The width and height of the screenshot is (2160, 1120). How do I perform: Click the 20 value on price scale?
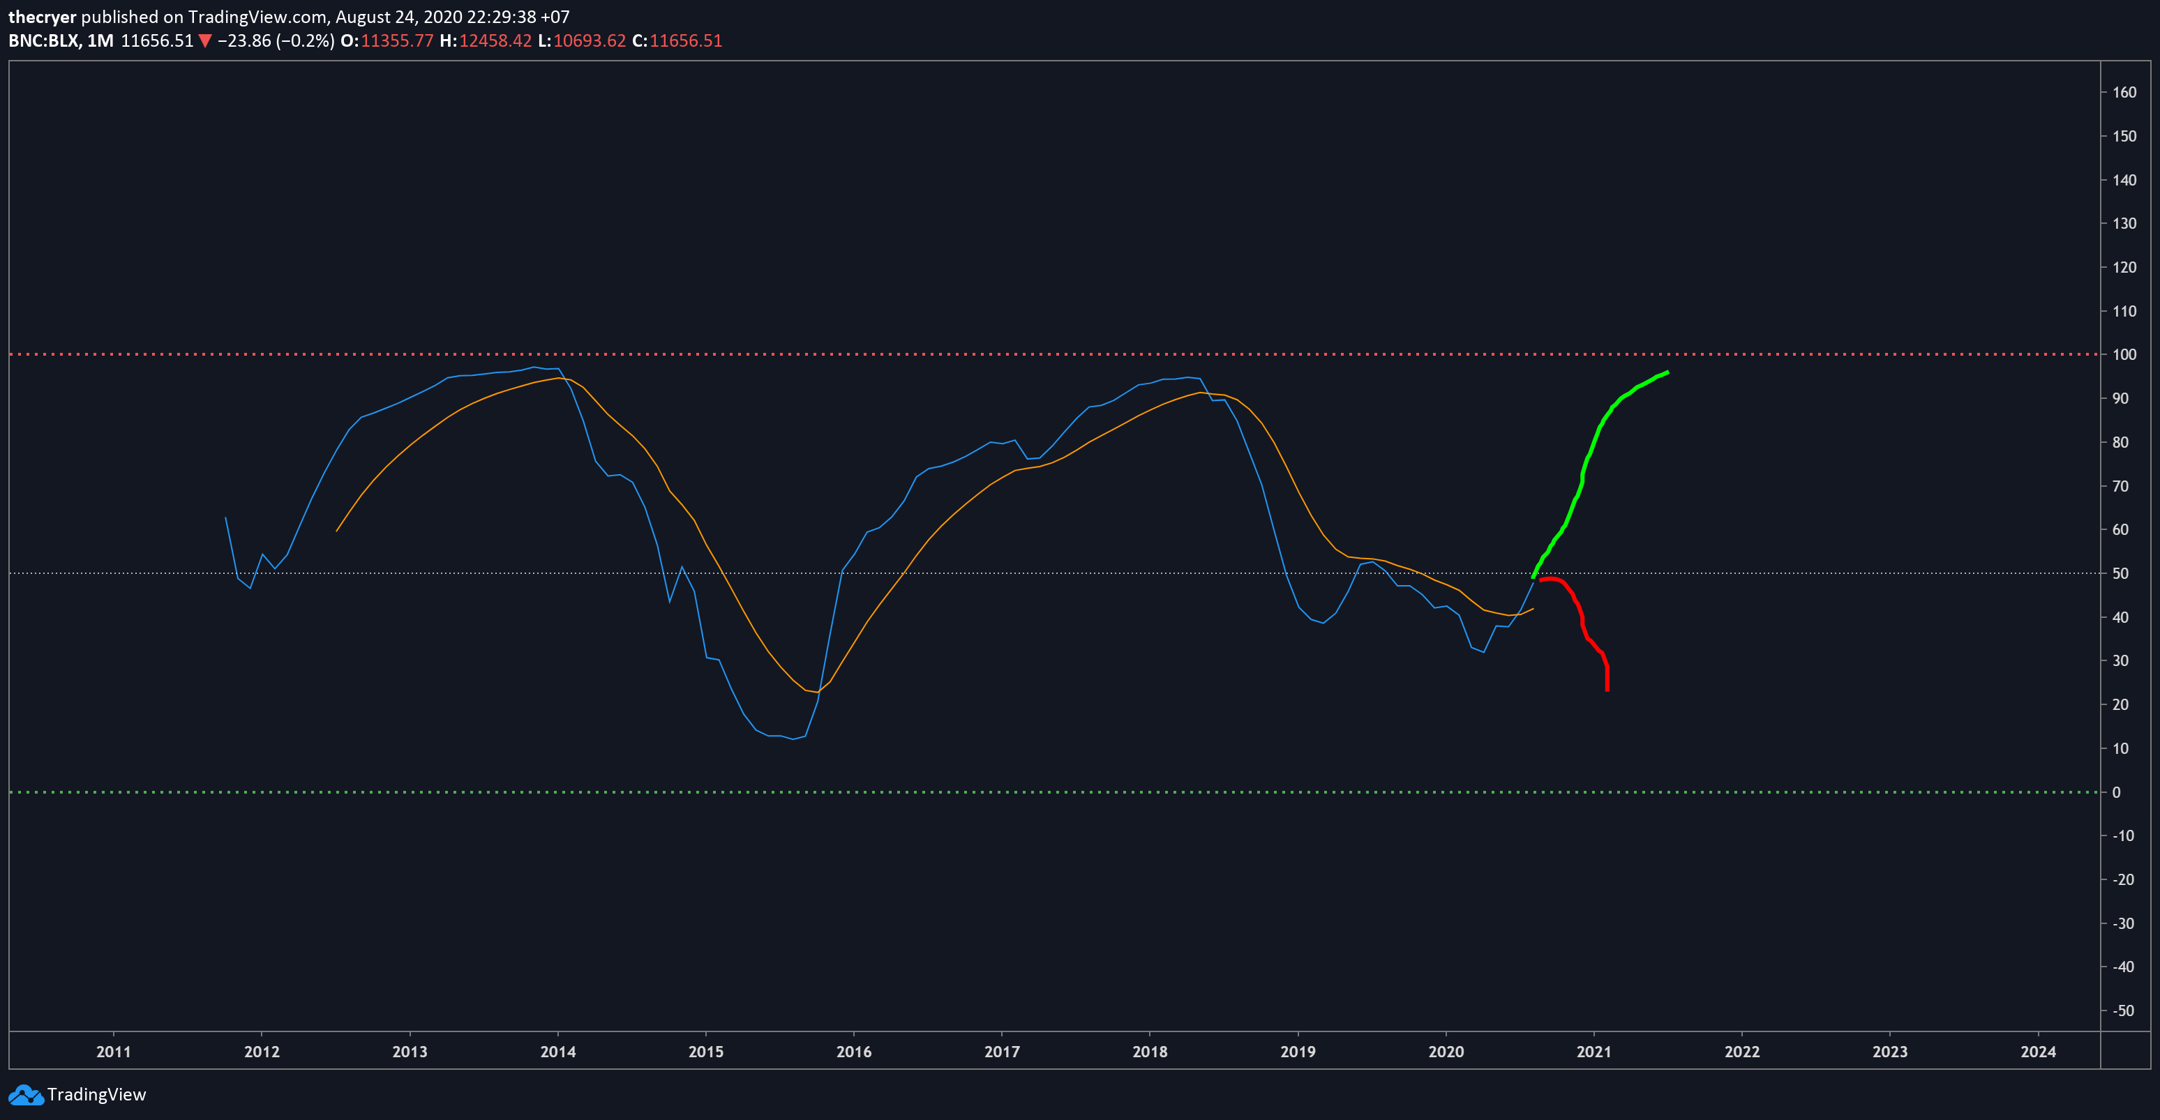click(2120, 704)
